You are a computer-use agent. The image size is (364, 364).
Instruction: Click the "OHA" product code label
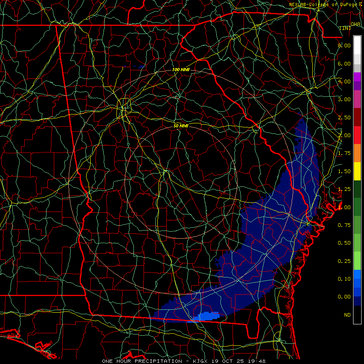click(356, 24)
